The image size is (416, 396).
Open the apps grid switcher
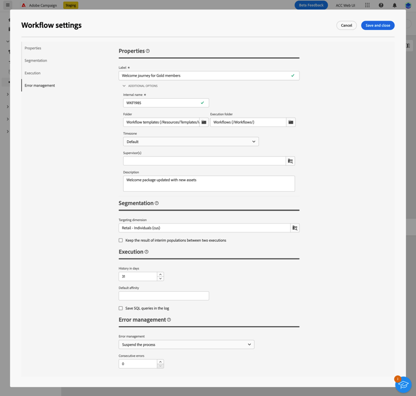(367, 6)
